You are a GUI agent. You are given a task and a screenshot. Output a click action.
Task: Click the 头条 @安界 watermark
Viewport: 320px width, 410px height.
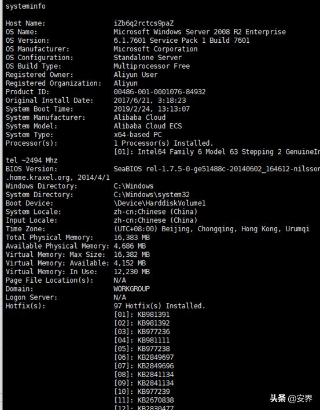[x=291, y=398]
